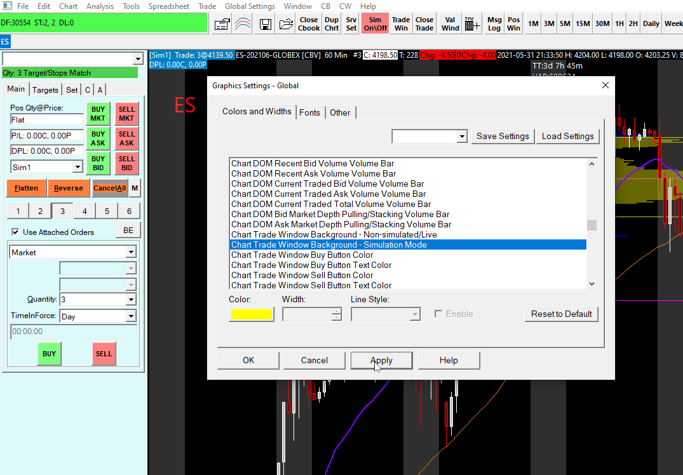Select quantity preset 3 button
This screenshot has width=683, height=475.
point(62,211)
